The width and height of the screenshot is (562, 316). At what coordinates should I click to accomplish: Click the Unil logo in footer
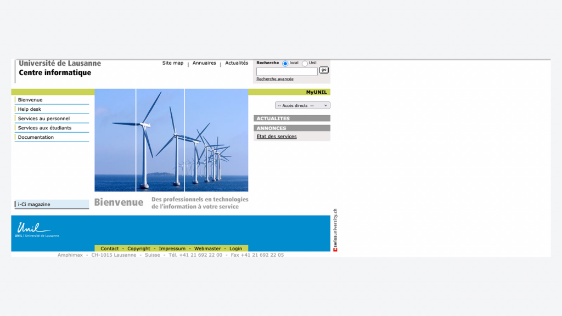[37, 230]
